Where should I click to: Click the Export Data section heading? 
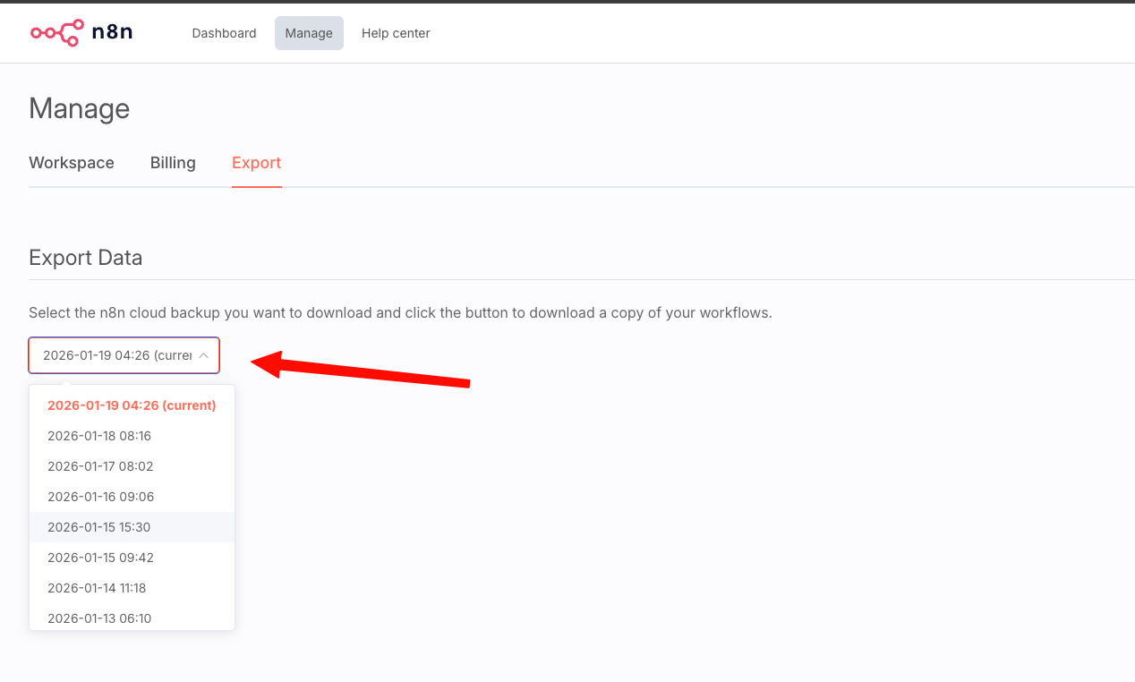pyautogui.click(x=86, y=258)
